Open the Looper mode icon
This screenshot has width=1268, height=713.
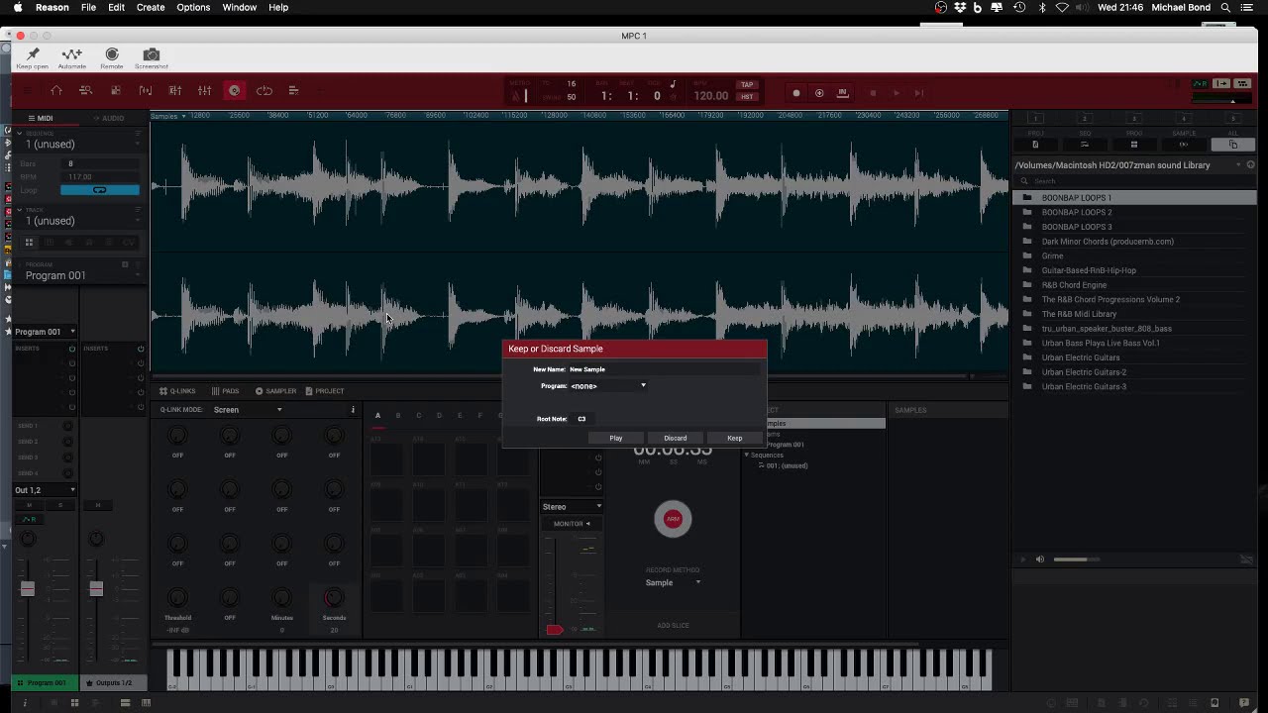point(264,91)
